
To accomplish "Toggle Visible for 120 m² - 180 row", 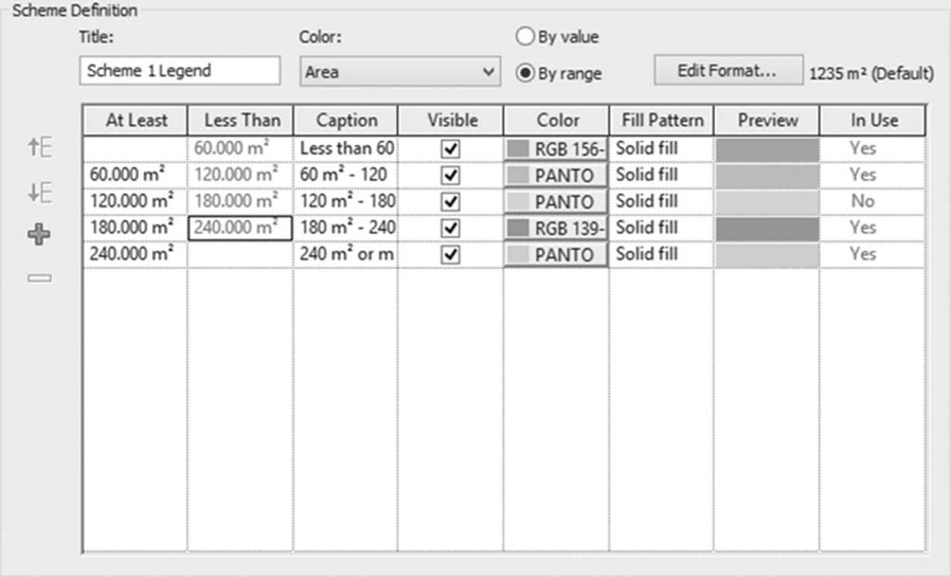I will pos(450,202).
